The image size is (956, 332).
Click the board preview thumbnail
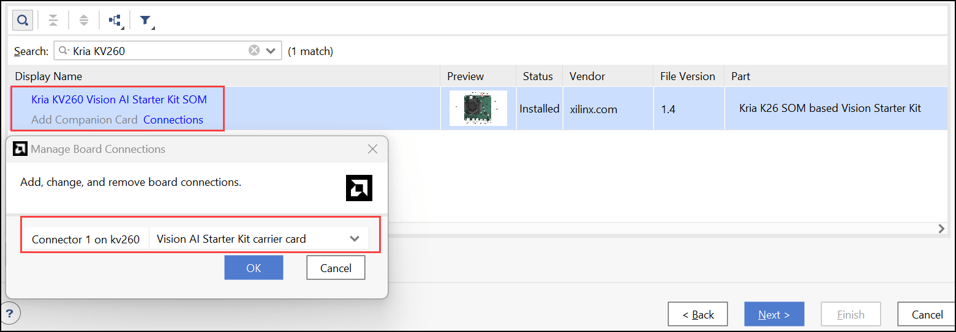point(478,108)
